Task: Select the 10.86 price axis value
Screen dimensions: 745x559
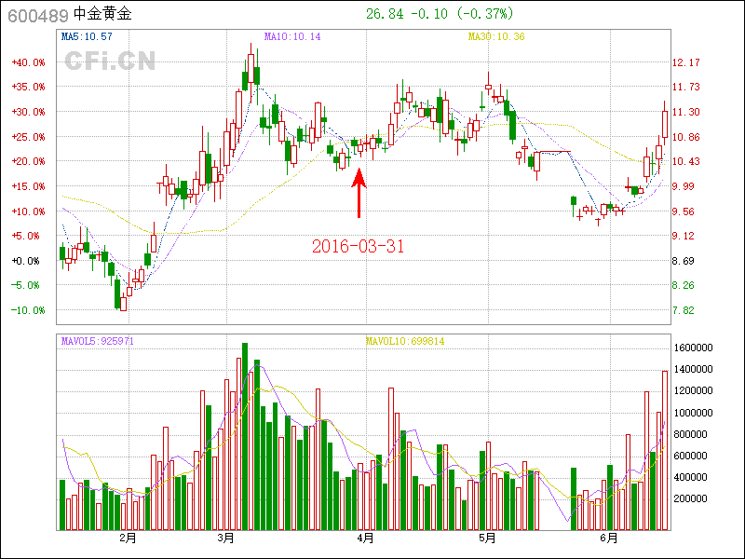Action: 686,137
